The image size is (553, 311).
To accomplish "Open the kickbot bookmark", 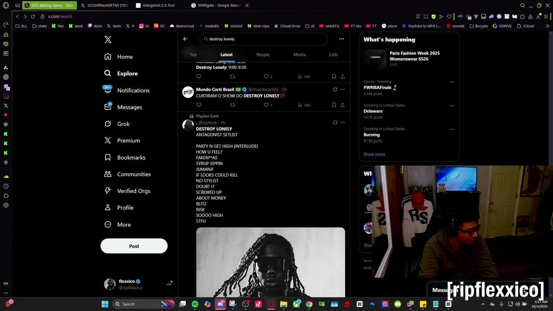I will point(232,26).
